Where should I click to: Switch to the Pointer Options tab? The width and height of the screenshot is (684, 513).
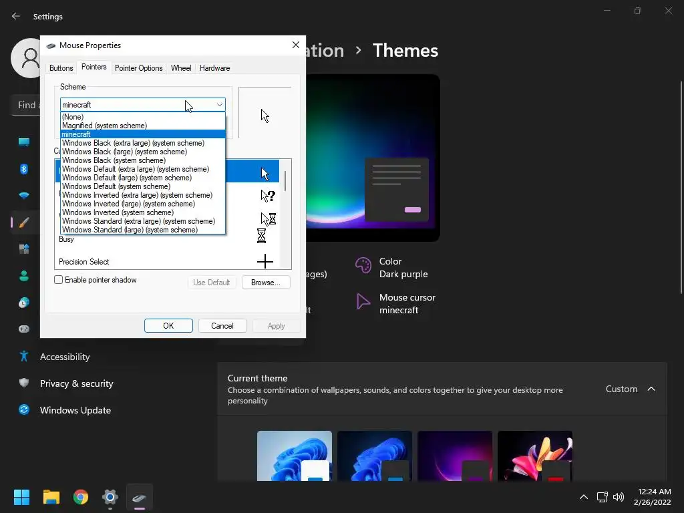(x=139, y=68)
